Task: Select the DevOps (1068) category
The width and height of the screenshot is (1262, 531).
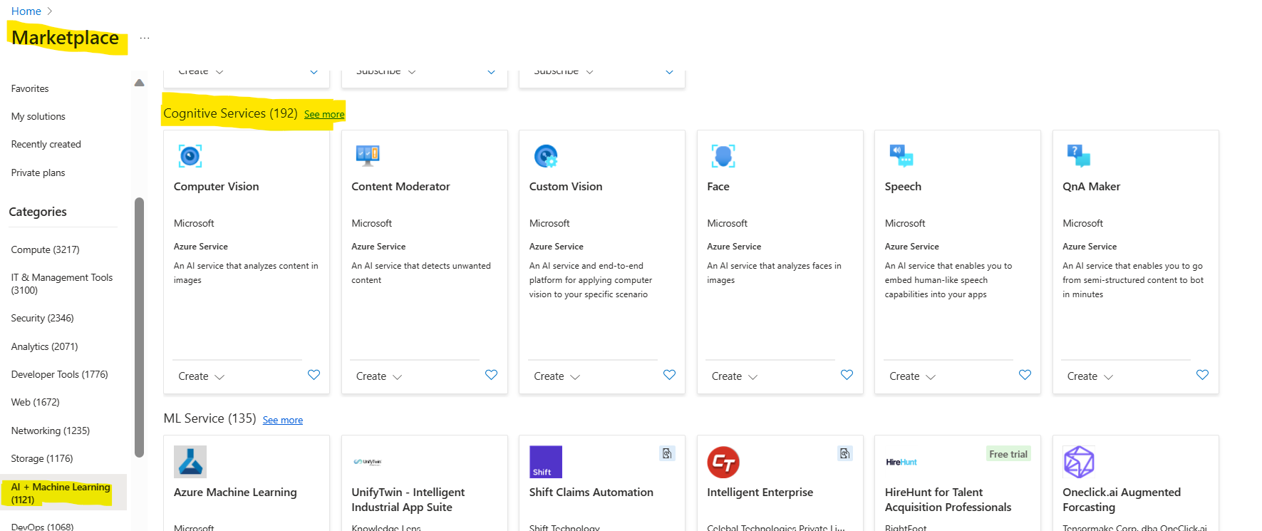Action: tap(43, 526)
